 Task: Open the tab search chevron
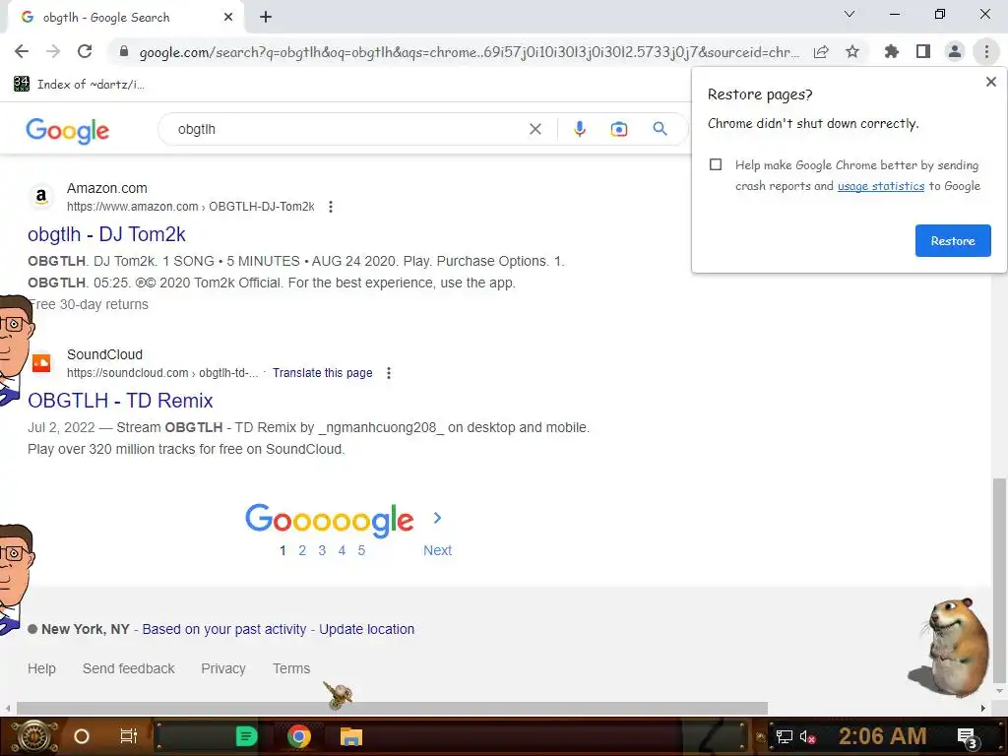[x=850, y=14]
